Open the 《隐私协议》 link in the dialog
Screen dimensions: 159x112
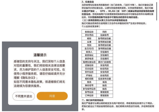(x=28, y=78)
